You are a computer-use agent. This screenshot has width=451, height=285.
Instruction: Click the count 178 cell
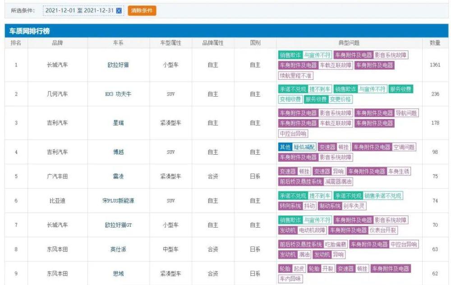click(x=435, y=123)
